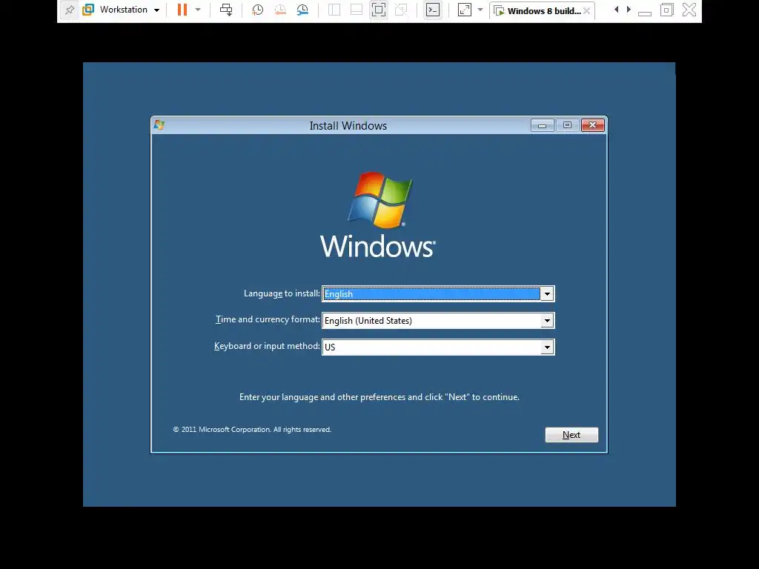Send Ctrl+Alt+Del to the guest

point(226,10)
